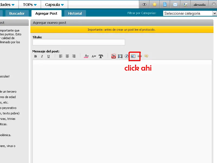Open the font size dropdown

click(x=94, y=56)
